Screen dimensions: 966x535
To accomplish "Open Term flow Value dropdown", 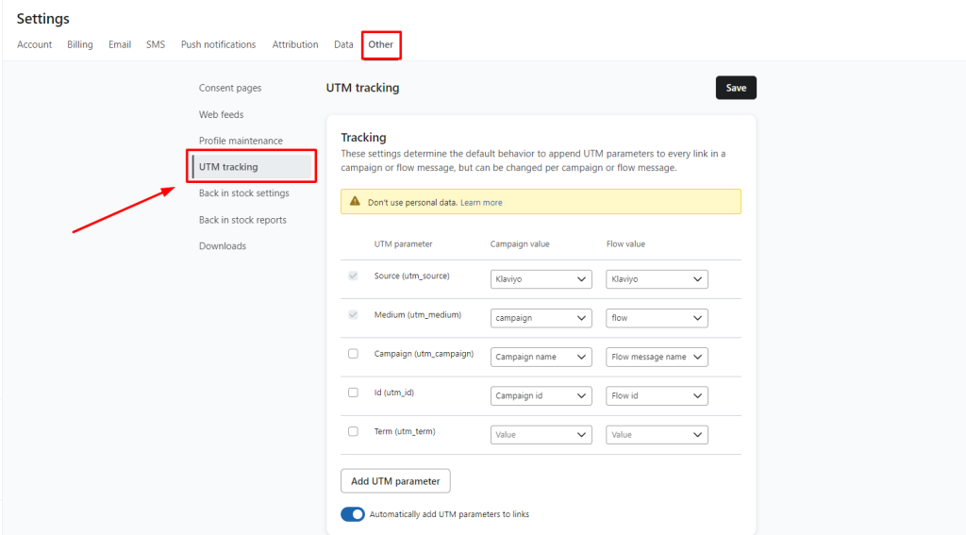I will pyautogui.click(x=657, y=435).
